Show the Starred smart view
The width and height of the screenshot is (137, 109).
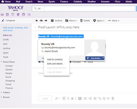tap(9, 69)
